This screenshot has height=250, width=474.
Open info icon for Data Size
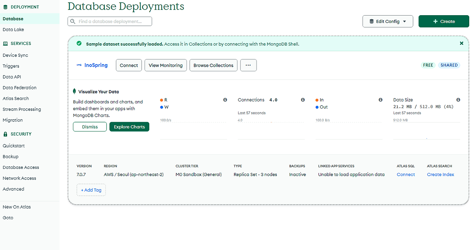pos(458,100)
